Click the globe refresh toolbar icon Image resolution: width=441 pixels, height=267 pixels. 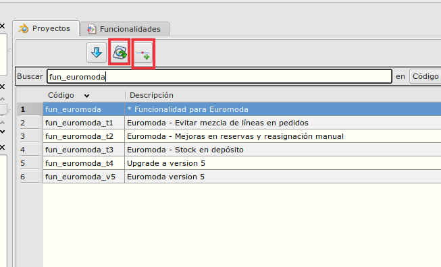[x=120, y=53]
